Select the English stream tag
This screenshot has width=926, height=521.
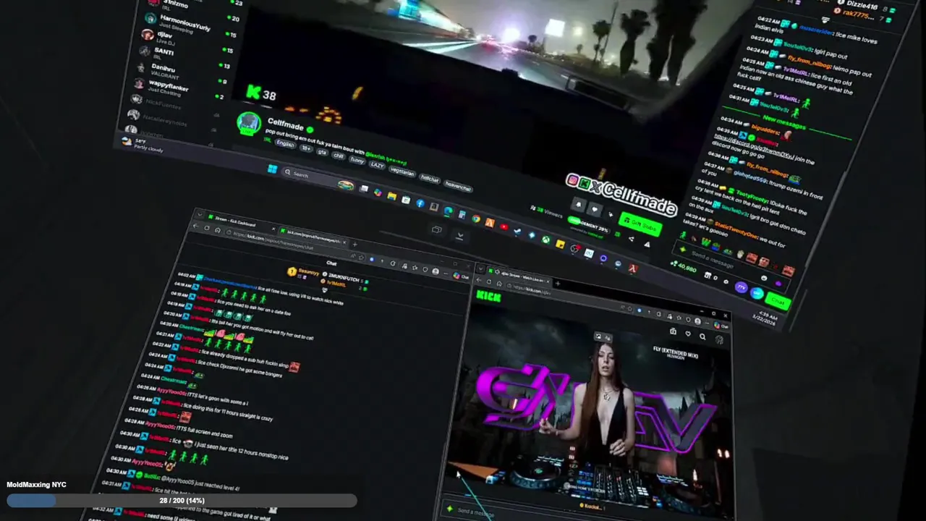(x=285, y=143)
